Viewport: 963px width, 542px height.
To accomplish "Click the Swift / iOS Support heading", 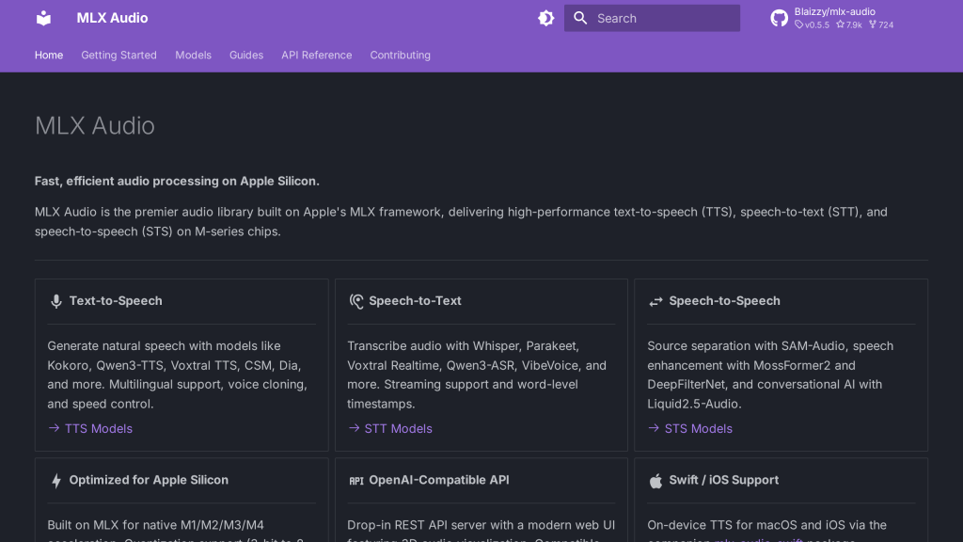I will [724, 481].
